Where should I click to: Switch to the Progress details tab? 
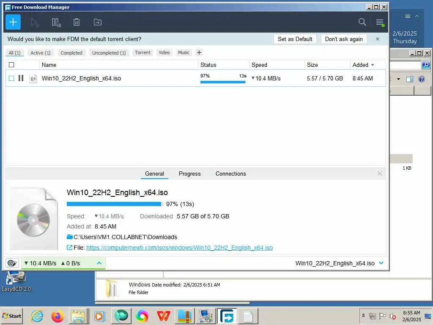[190, 174]
